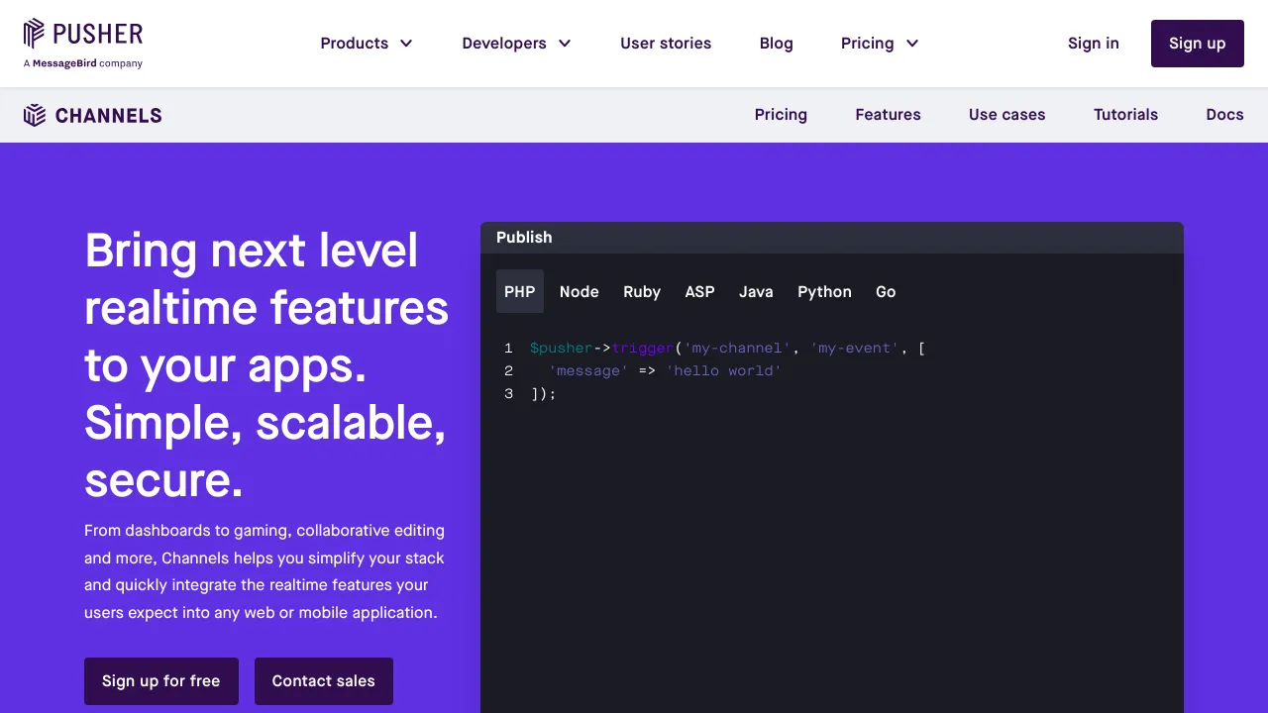Click Sign in link
Viewport: 1268px width, 713px height.
pyautogui.click(x=1094, y=44)
